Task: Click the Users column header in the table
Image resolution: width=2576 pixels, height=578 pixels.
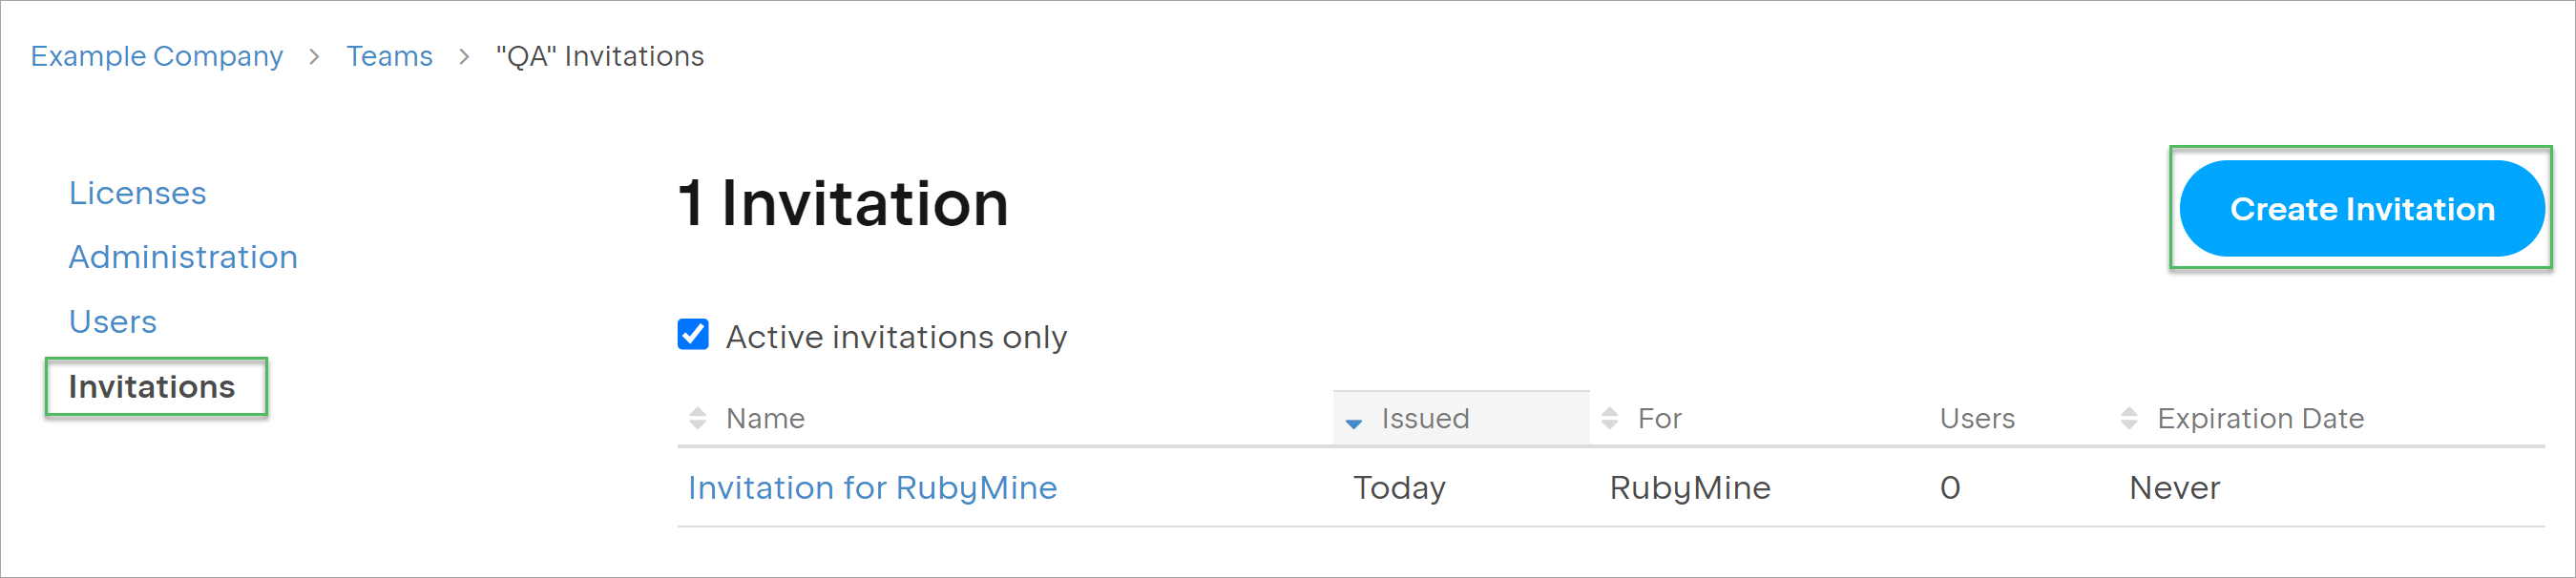Action: [1976, 418]
